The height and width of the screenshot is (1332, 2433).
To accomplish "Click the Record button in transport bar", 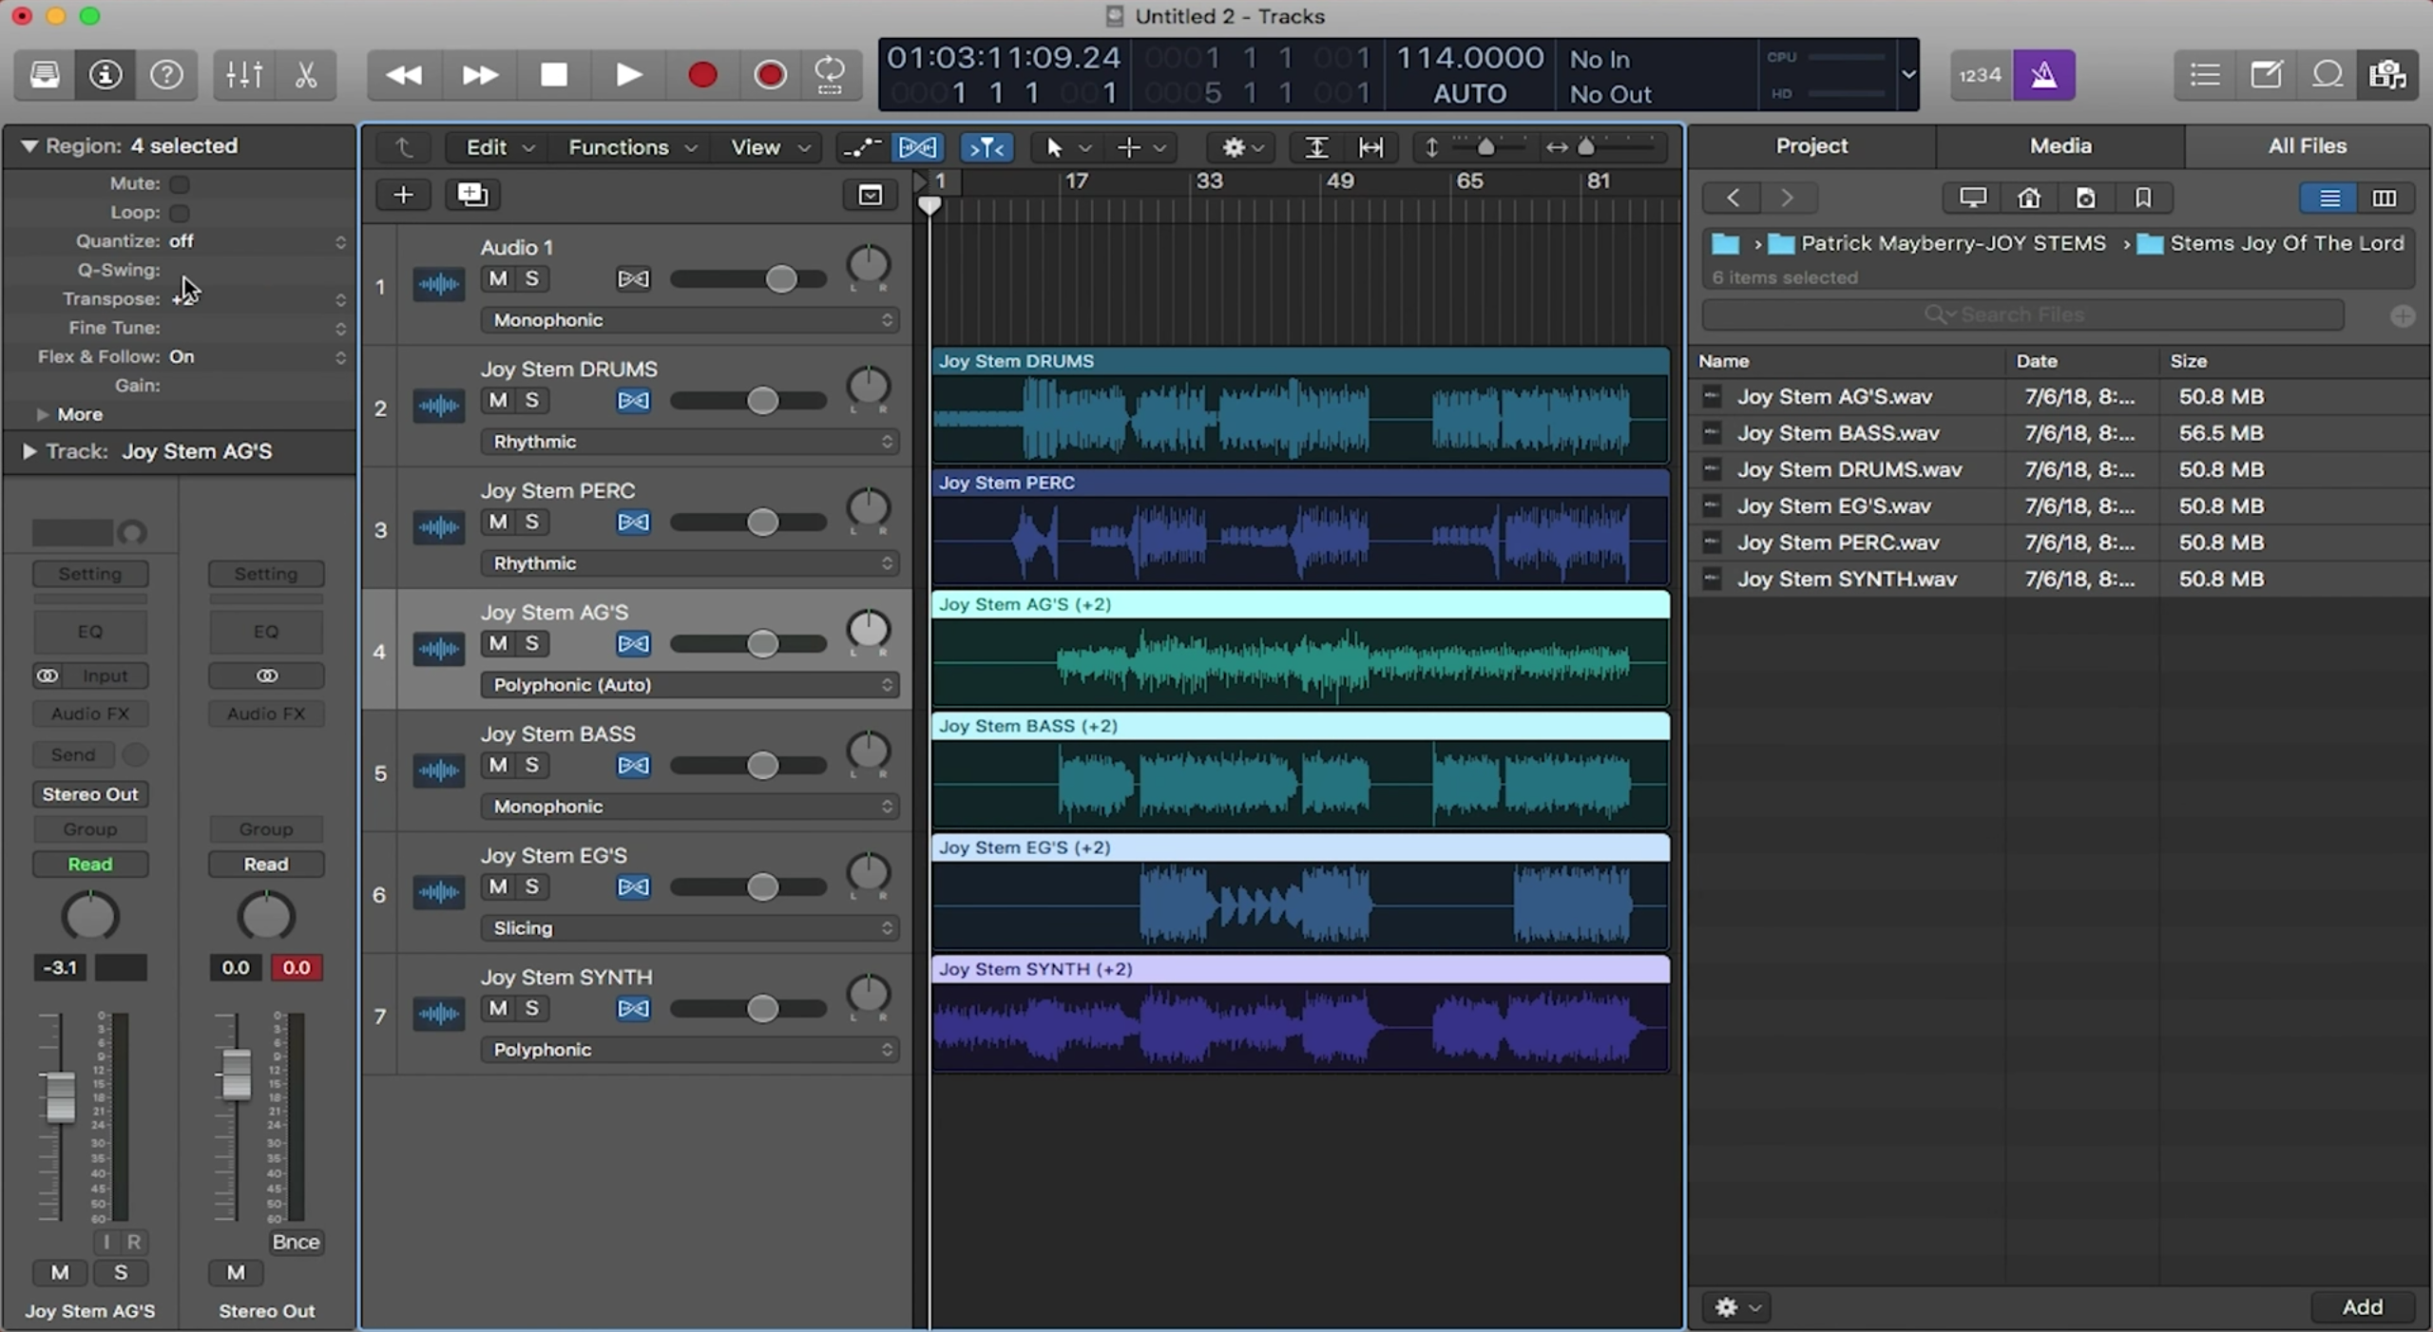I will point(700,74).
